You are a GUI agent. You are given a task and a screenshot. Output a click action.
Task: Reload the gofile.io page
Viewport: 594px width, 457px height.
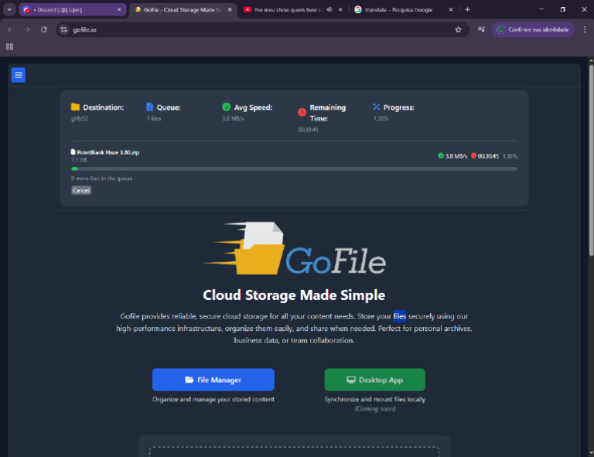click(x=44, y=29)
